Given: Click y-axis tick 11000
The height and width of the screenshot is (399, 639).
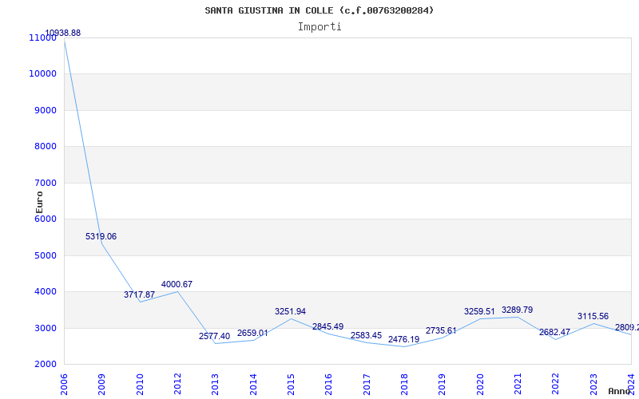Looking at the screenshot, I should [43, 38].
